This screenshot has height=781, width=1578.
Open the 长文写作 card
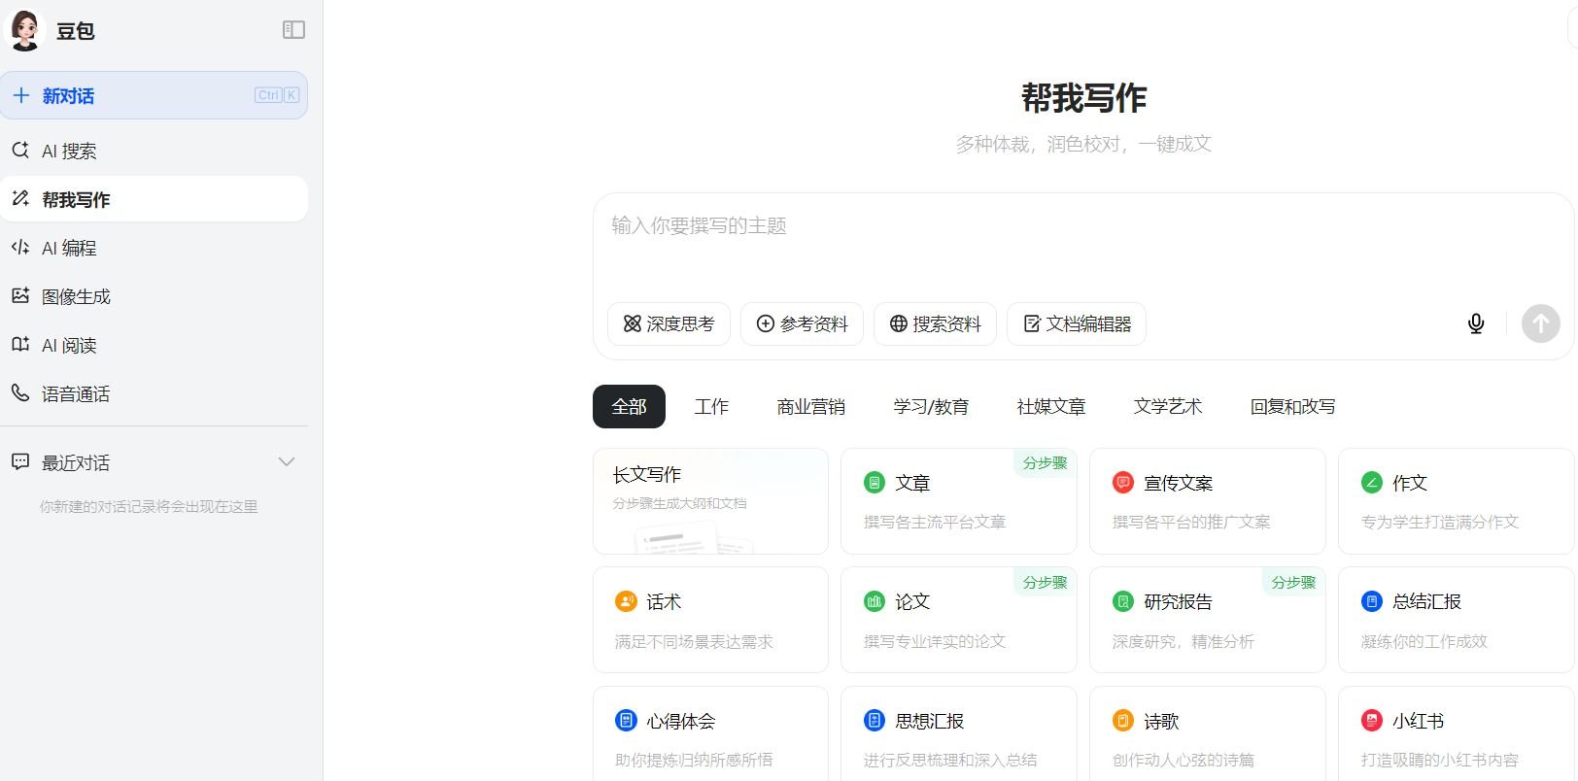click(710, 500)
